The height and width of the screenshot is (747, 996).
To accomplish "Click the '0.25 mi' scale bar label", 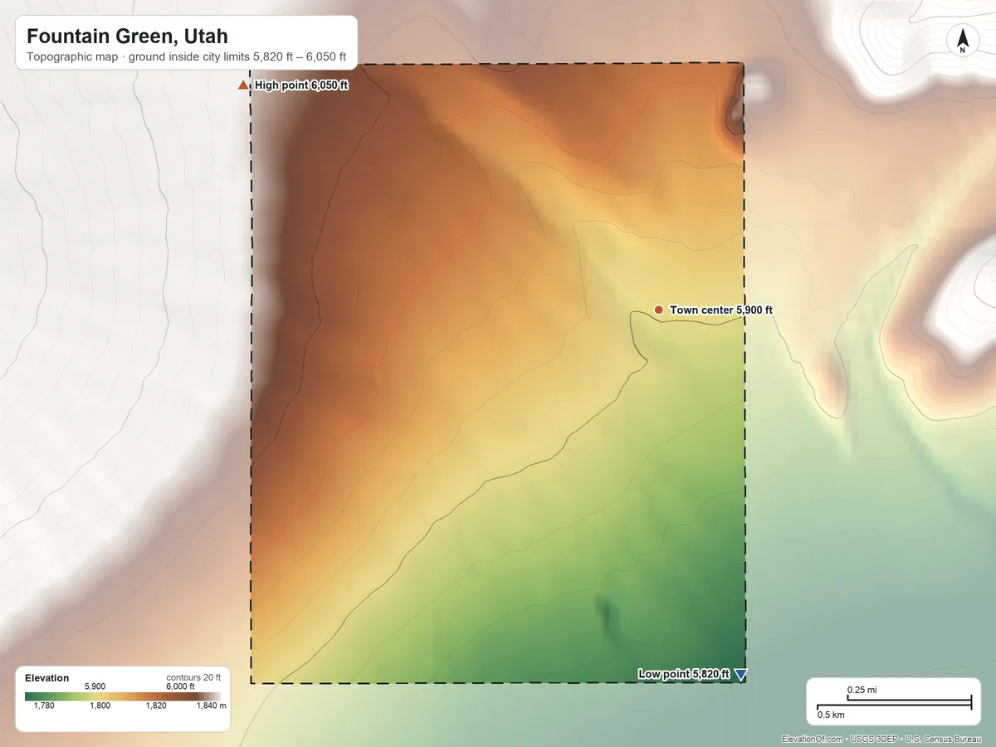I will (x=862, y=690).
